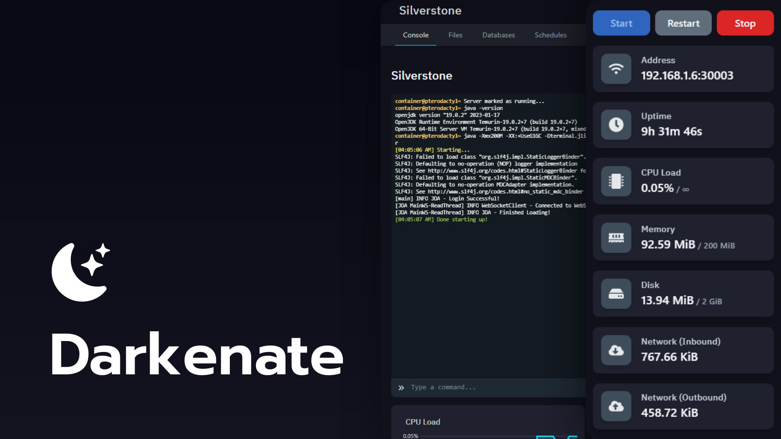The height and width of the screenshot is (439, 781).
Task: Open the Databases tab
Action: pyautogui.click(x=498, y=35)
